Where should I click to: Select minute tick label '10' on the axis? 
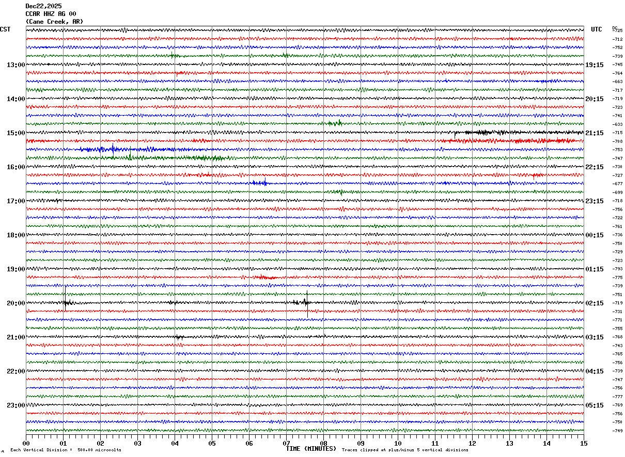[398, 443]
